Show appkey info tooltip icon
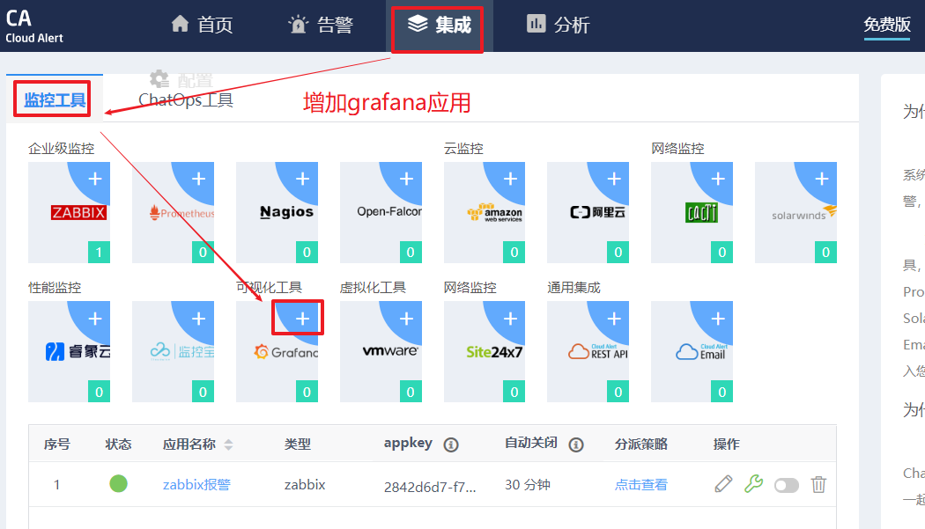This screenshot has height=529, width=925. pyautogui.click(x=451, y=445)
